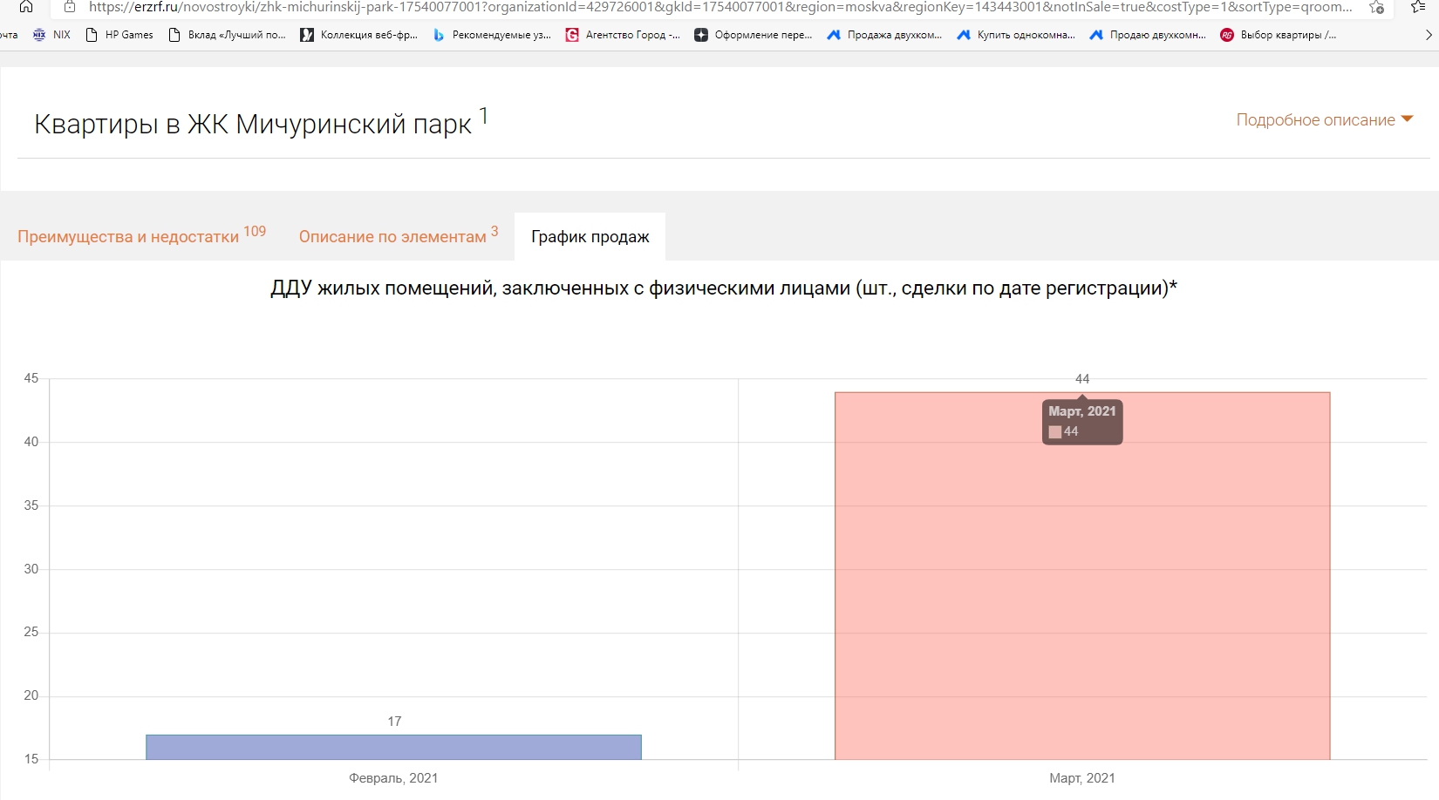
Task: Open the HP Games bookmark
Action: pos(119,35)
